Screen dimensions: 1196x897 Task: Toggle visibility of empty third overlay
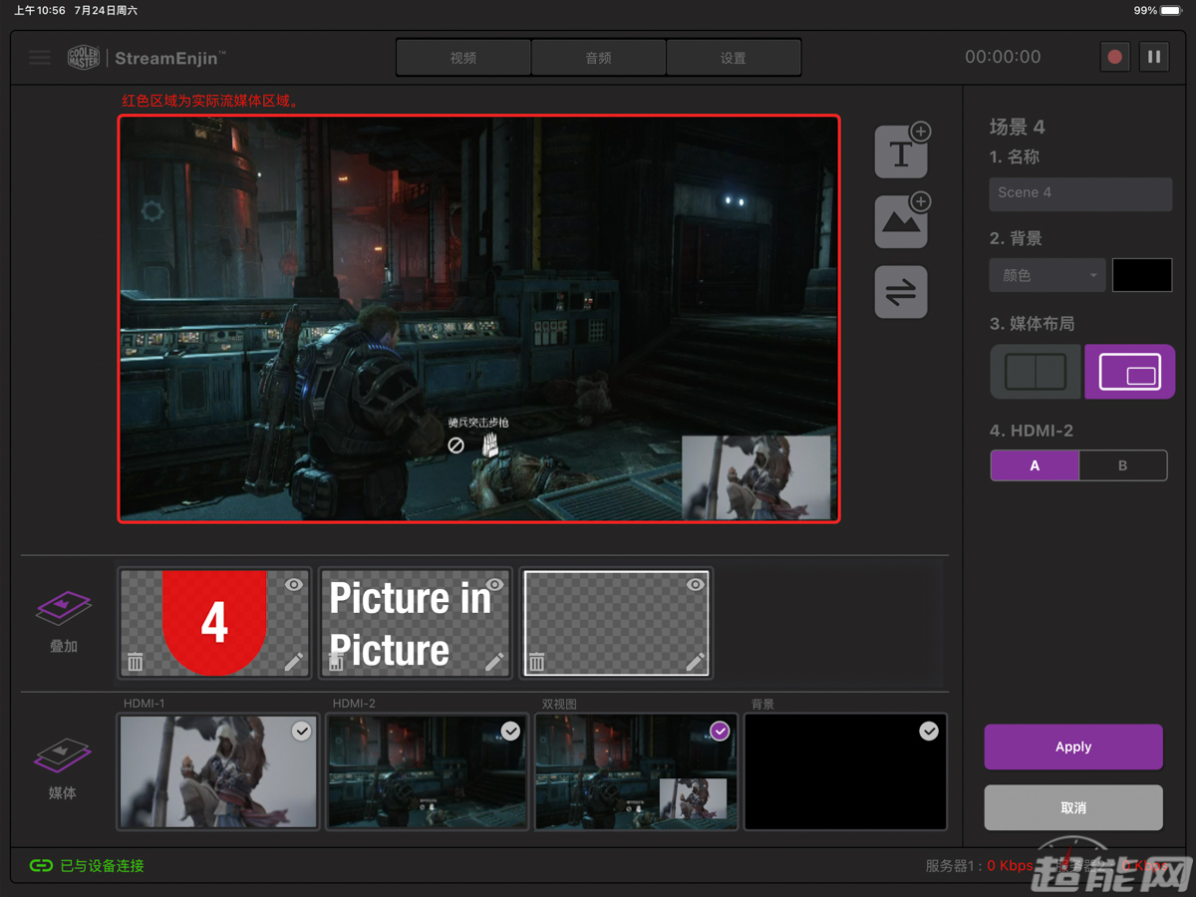coord(696,584)
